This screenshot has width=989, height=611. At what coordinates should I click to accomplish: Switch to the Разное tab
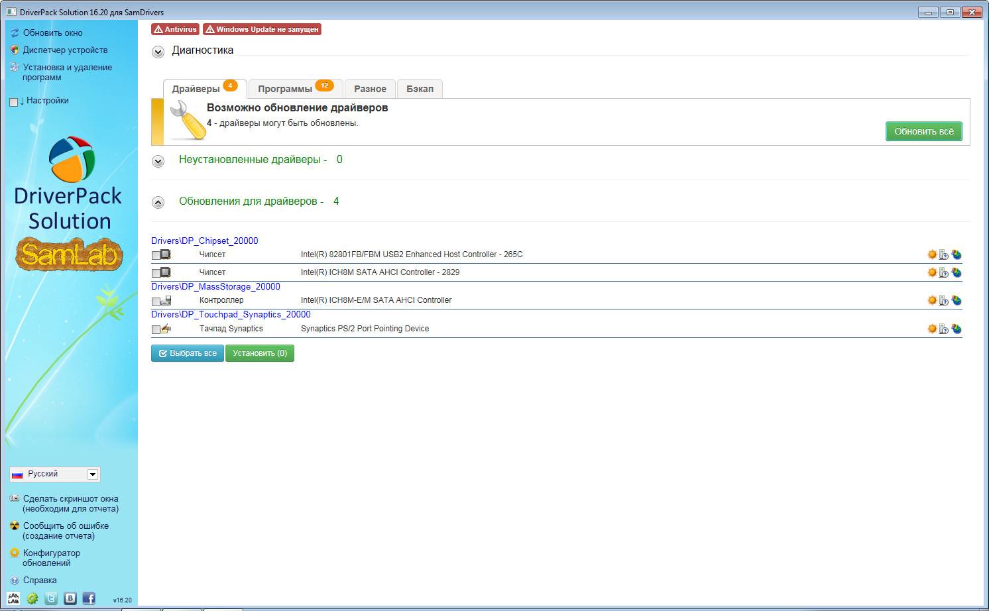pyautogui.click(x=370, y=88)
